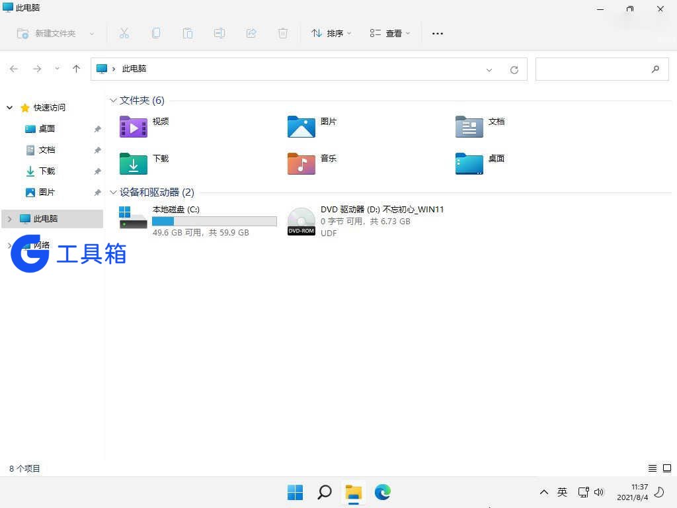
Task: Click the Paste clipboard icon
Action: [187, 33]
